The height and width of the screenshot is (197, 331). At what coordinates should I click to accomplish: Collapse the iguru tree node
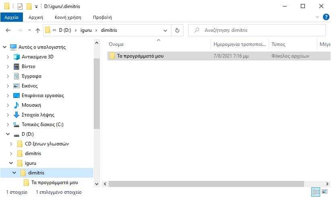tap(11, 163)
